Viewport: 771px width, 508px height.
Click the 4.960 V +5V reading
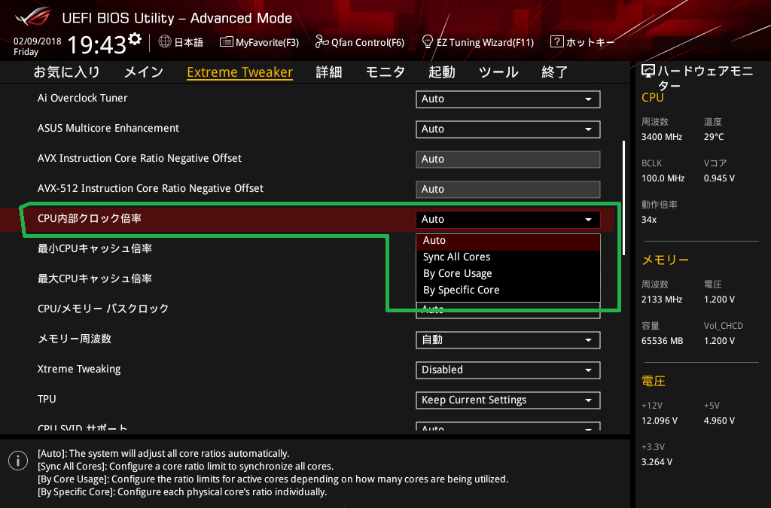click(719, 421)
